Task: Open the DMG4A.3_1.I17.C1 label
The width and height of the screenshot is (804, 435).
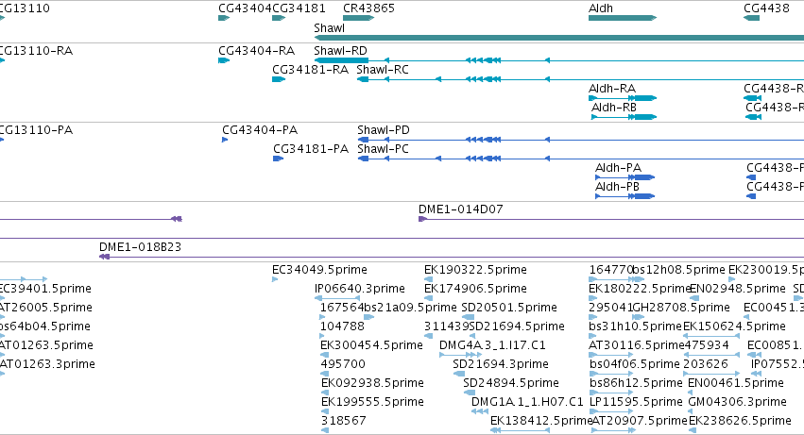Action: point(492,346)
